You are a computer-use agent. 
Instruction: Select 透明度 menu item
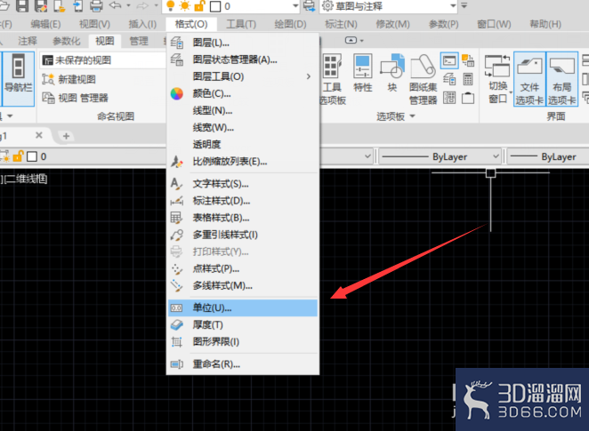coord(243,145)
